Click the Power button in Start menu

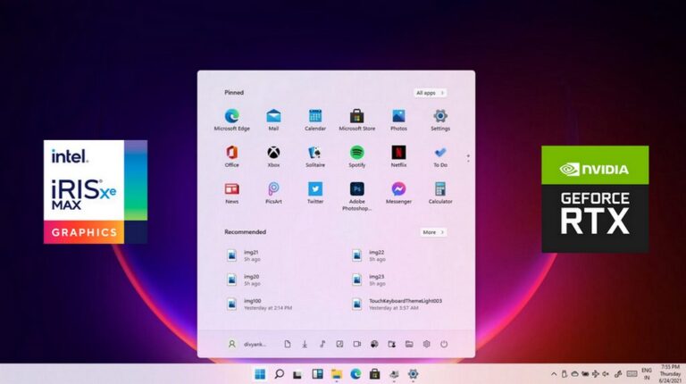click(x=444, y=344)
